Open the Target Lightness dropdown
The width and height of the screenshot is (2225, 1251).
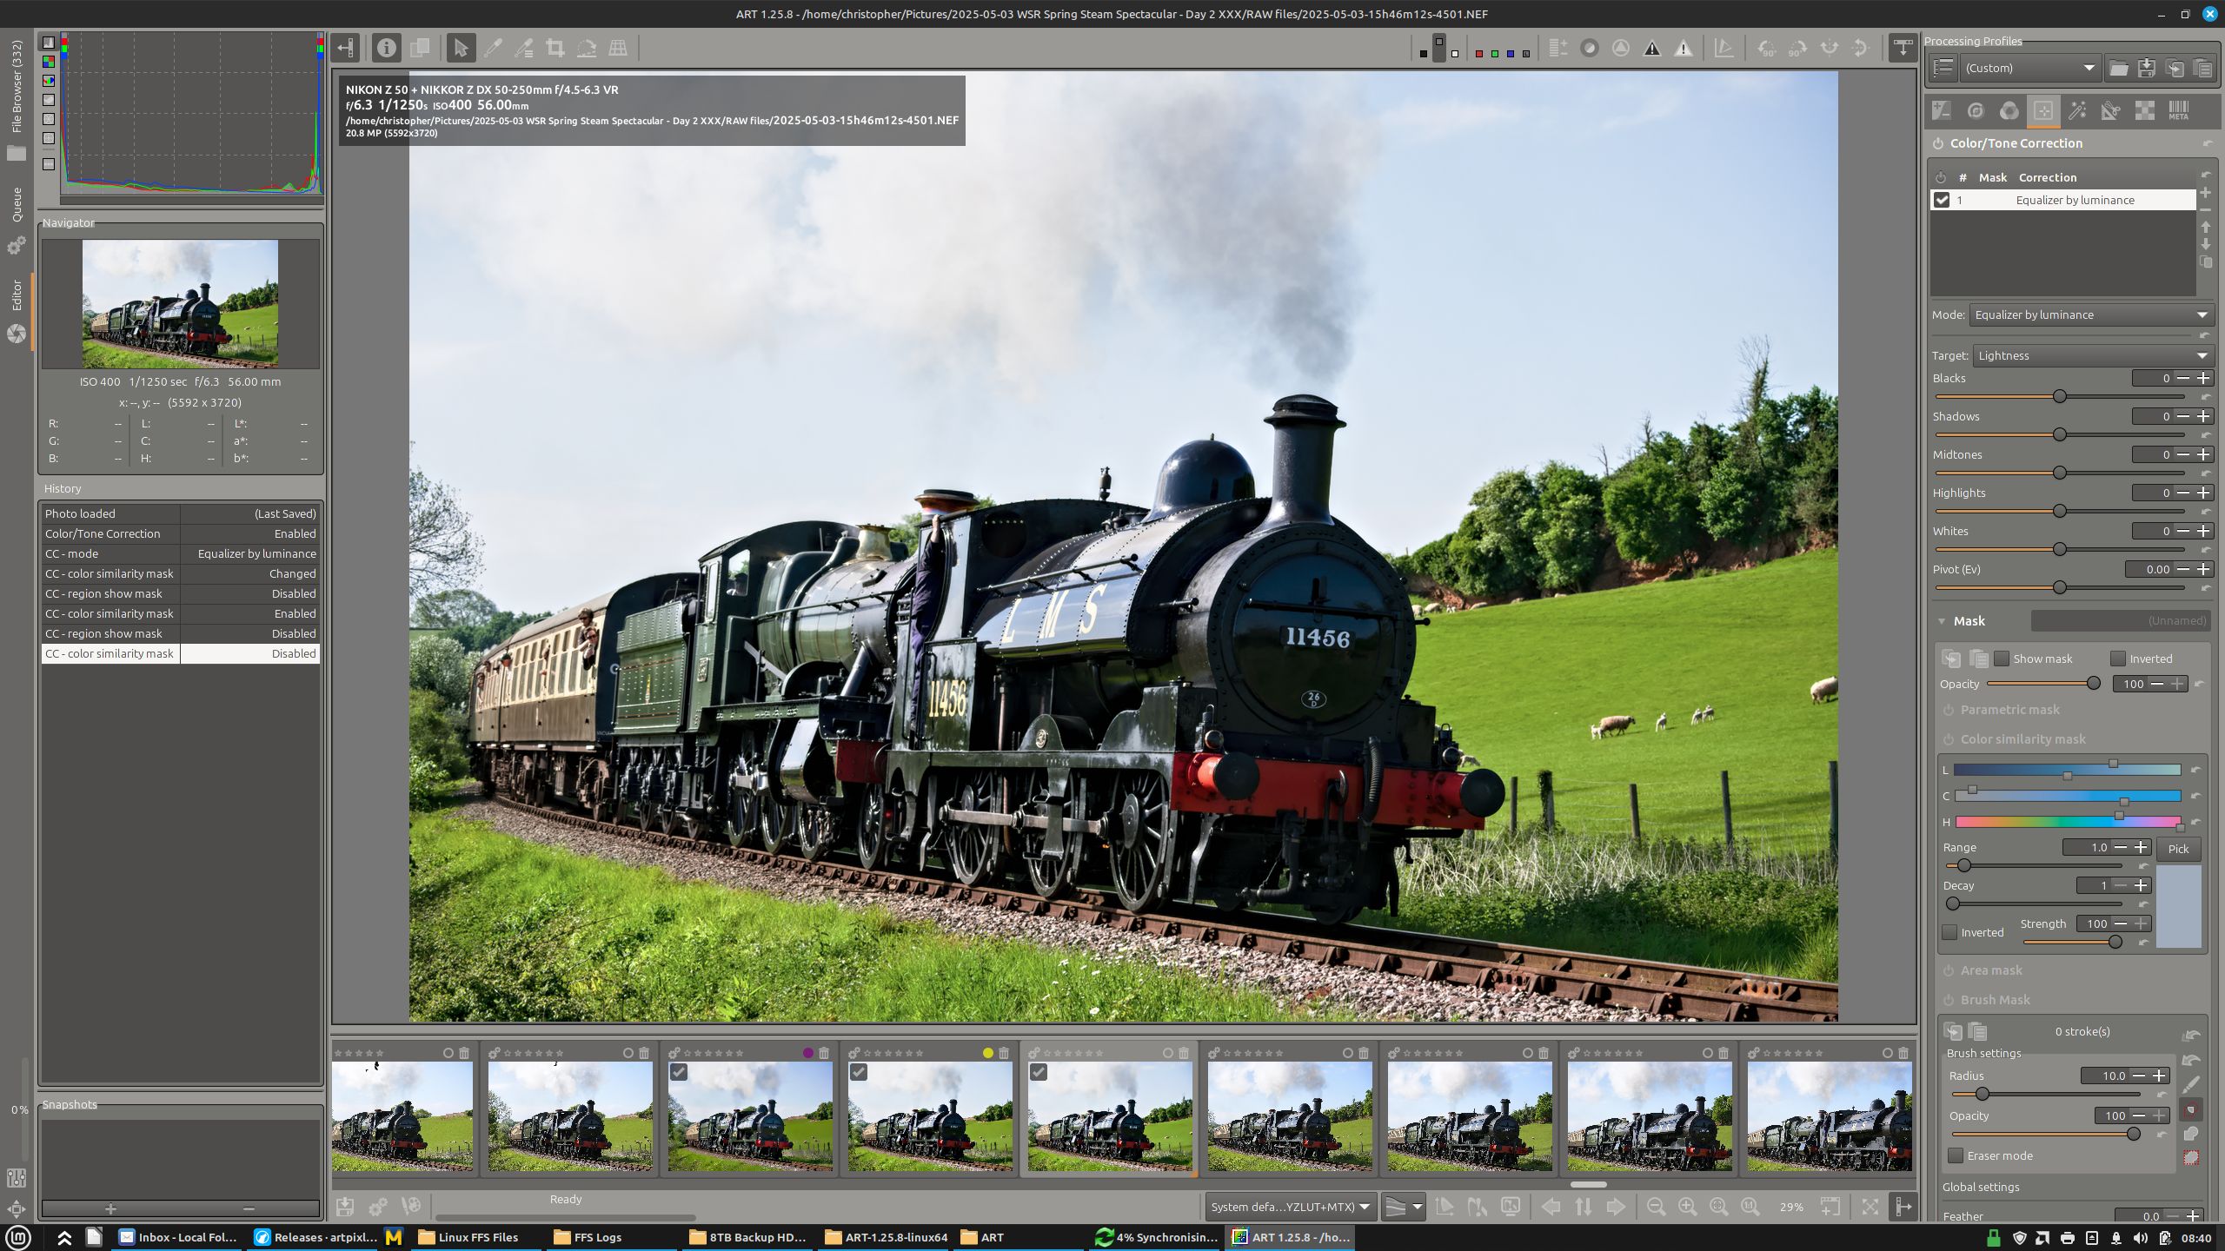2093,355
